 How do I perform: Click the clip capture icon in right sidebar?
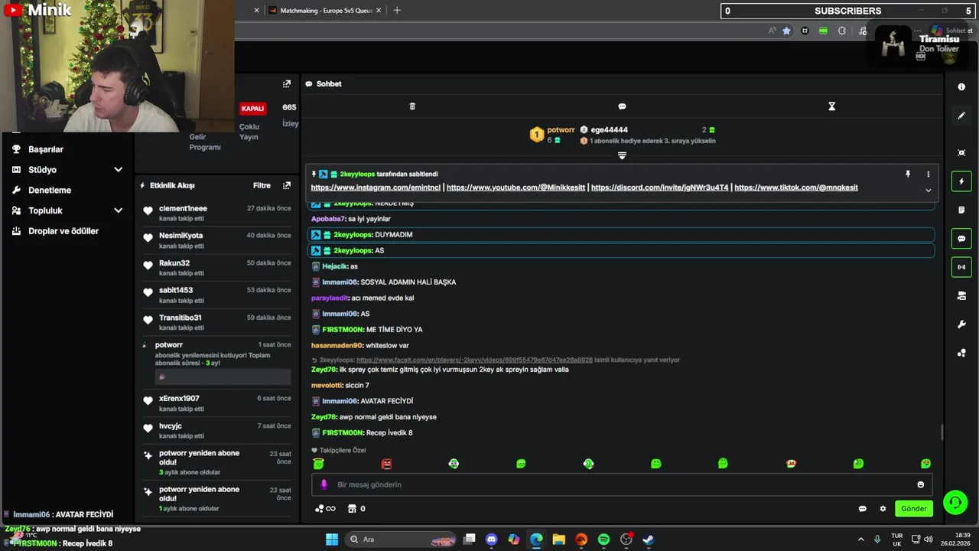[x=961, y=153]
